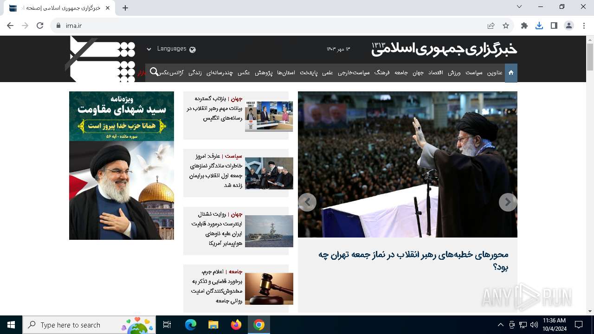Open the چندرسانه‌ای section
The height and width of the screenshot is (334, 594).
tap(220, 73)
